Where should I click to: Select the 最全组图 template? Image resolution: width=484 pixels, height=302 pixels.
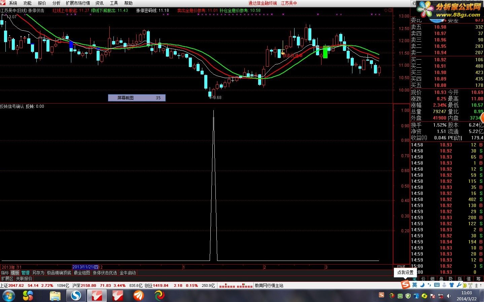pos(82,273)
